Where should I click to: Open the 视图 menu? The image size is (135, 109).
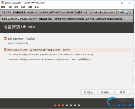[x=16, y=7]
